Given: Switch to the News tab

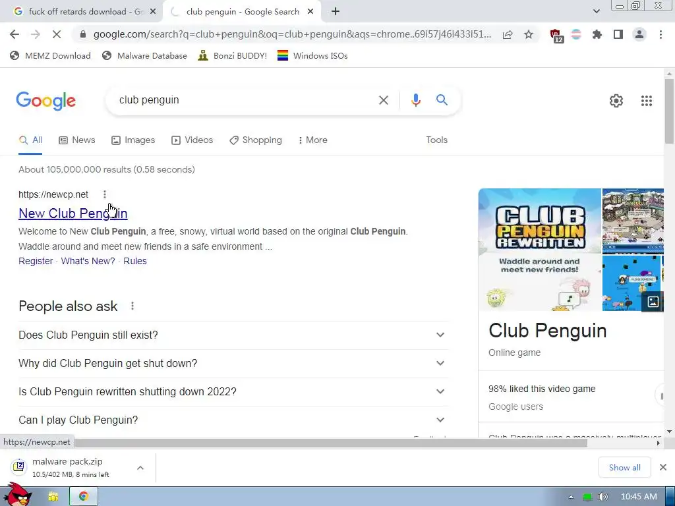Looking at the screenshot, I should pos(77,140).
